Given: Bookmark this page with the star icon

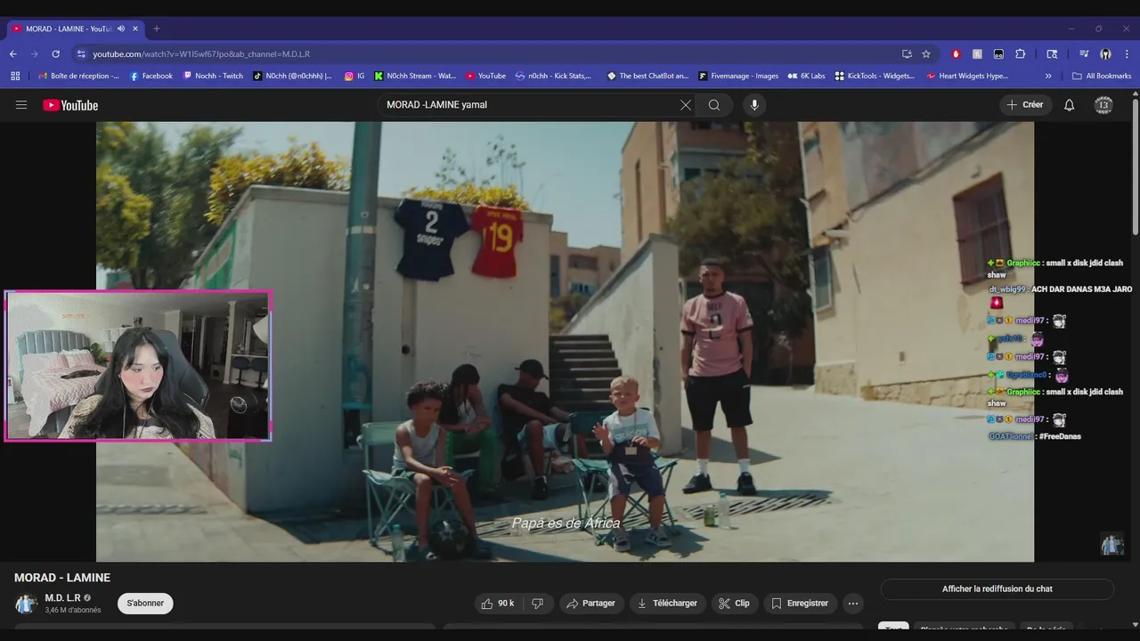Looking at the screenshot, I should 926,54.
